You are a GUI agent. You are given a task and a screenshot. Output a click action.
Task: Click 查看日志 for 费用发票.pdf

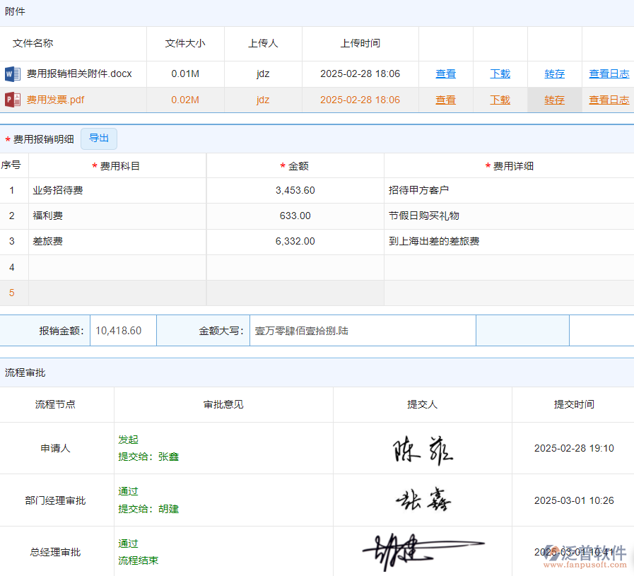pyautogui.click(x=609, y=100)
